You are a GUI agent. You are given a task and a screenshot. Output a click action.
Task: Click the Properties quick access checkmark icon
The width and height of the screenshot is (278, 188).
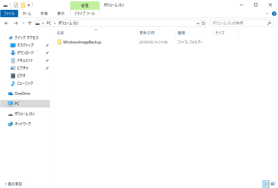[x=16, y=5]
